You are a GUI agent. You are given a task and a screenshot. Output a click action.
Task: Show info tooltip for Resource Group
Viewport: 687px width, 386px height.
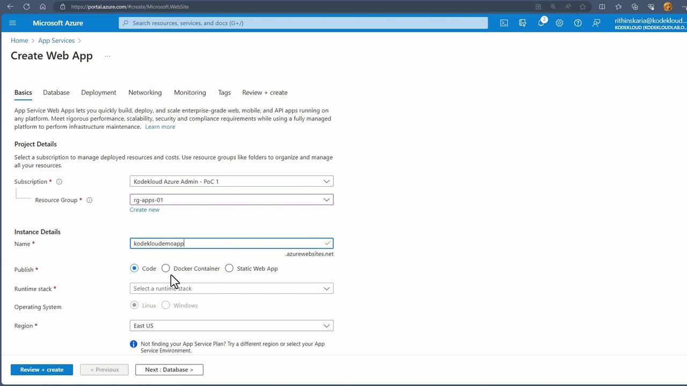pos(90,200)
